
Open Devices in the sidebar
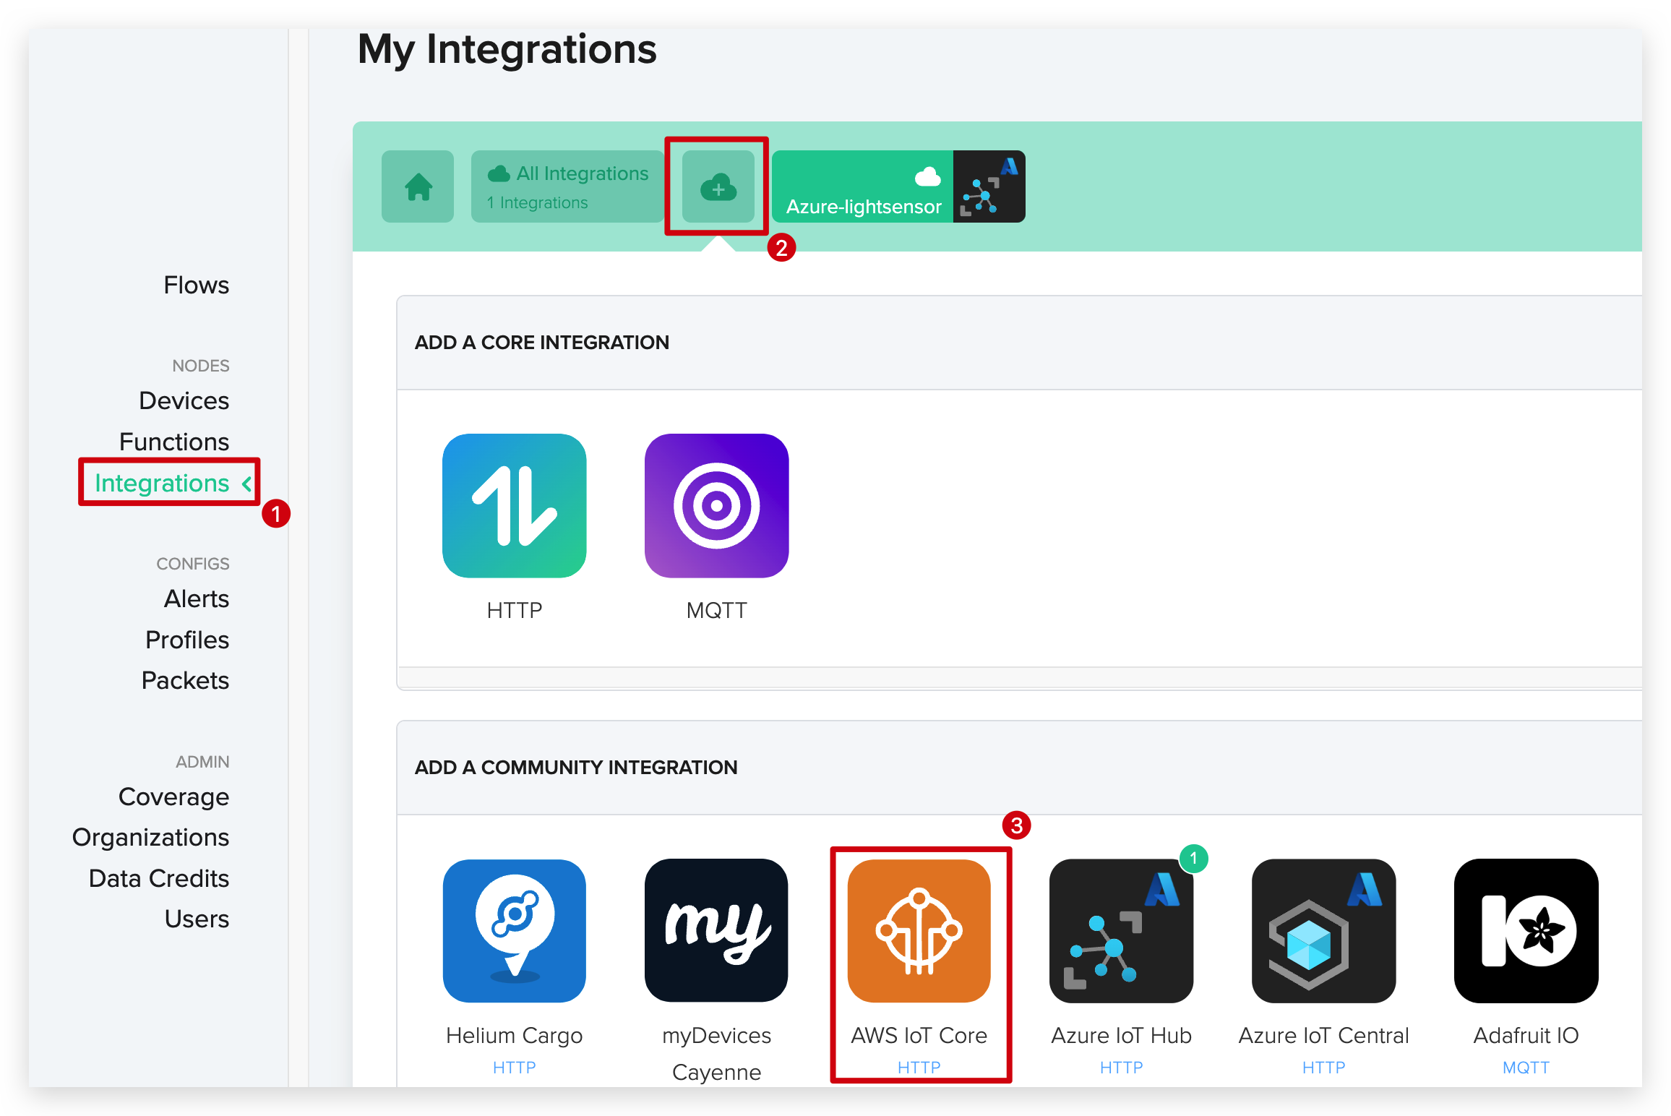click(184, 400)
